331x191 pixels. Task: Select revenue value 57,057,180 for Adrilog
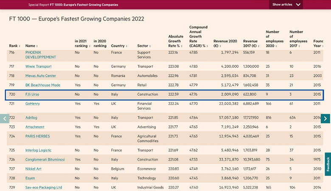click(229, 117)
